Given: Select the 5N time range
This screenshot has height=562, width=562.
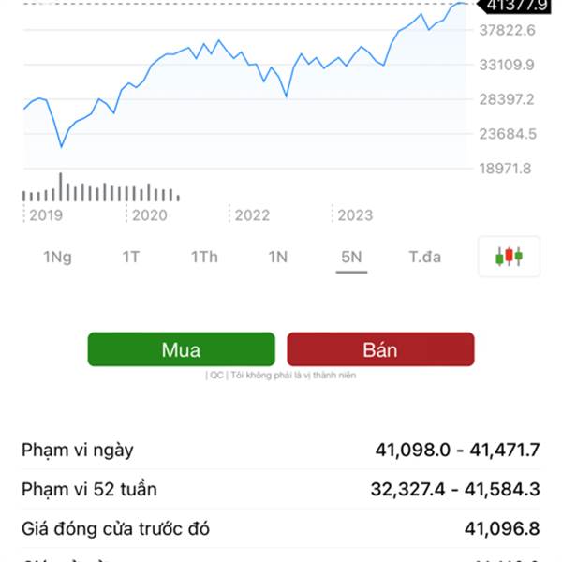Looking at the screenshot, I should pos(352,257).
